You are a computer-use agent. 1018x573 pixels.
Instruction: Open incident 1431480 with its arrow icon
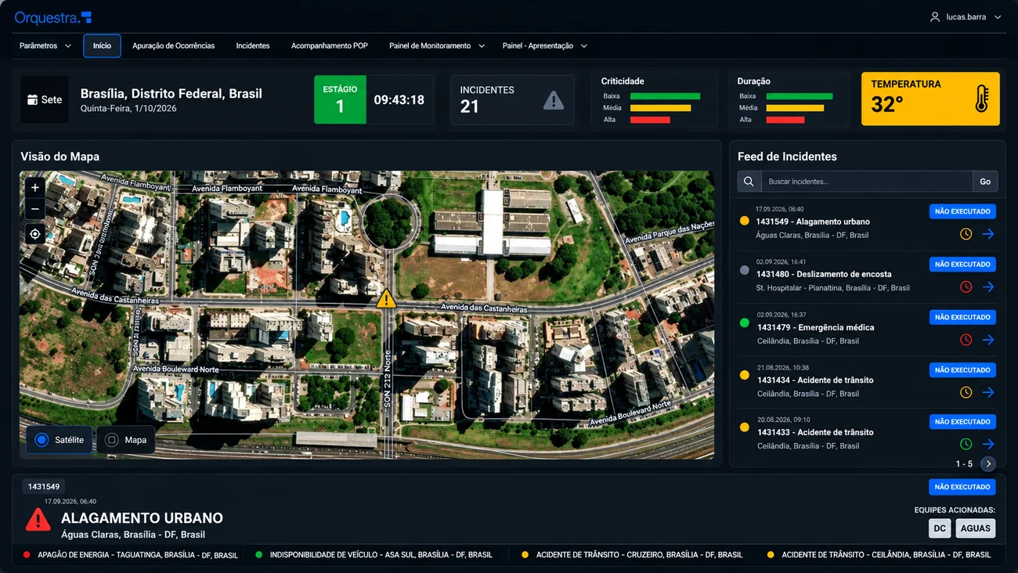(x=988, y=287)
